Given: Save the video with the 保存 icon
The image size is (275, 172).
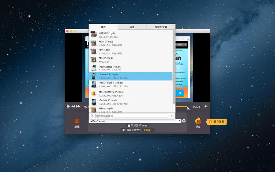Looking at the screenshot, I should (x=198, y=121).
